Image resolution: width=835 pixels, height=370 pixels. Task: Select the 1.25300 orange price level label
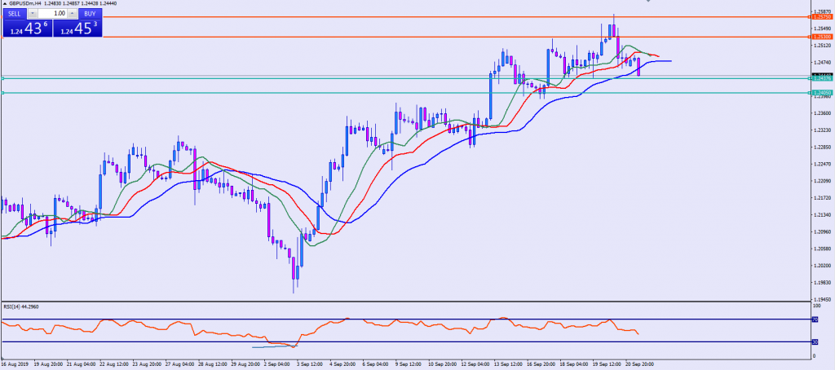(x=821, y=37)
